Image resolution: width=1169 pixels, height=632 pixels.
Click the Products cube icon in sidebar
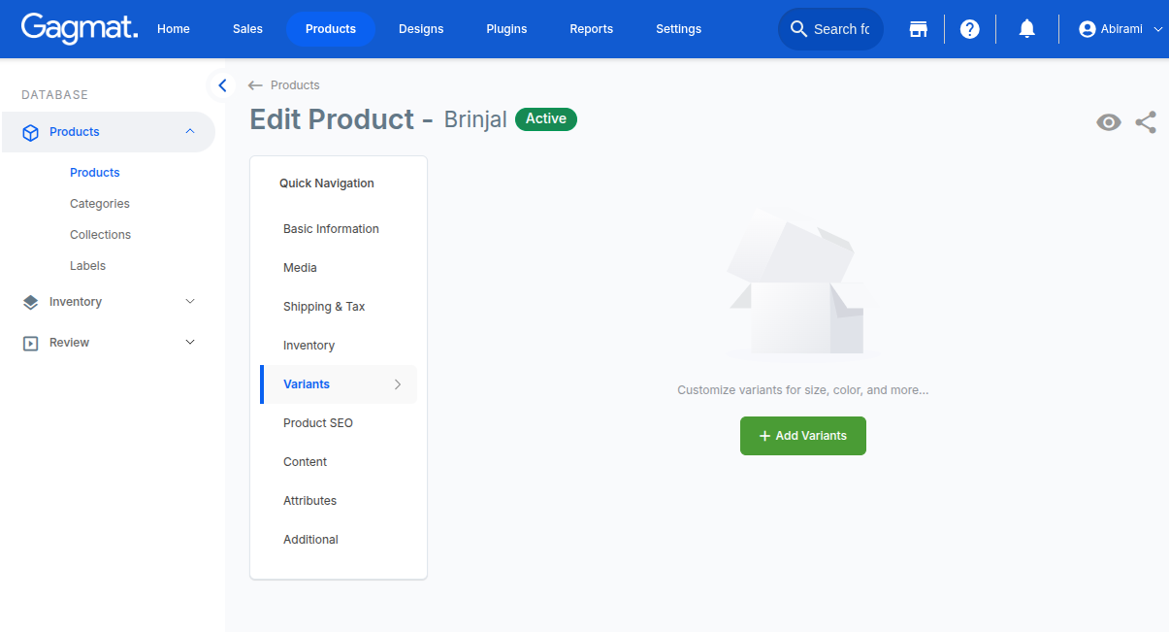[30, 132]
